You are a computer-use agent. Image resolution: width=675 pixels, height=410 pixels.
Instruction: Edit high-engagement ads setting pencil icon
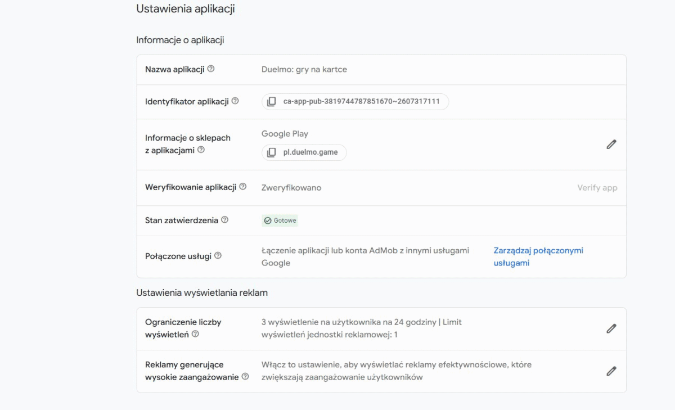[611, 371]
